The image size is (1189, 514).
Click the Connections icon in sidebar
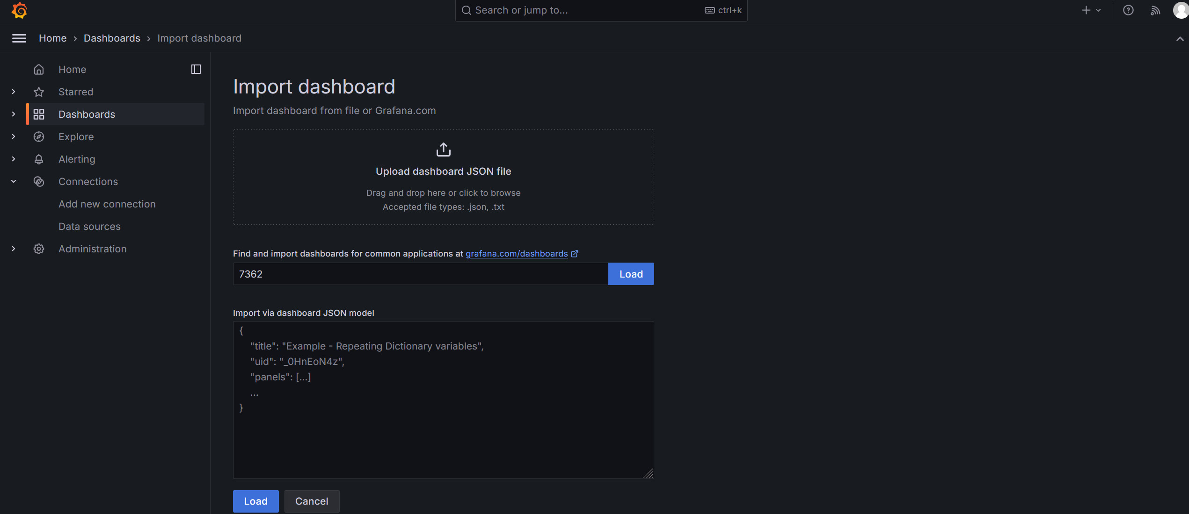[39, 181]
